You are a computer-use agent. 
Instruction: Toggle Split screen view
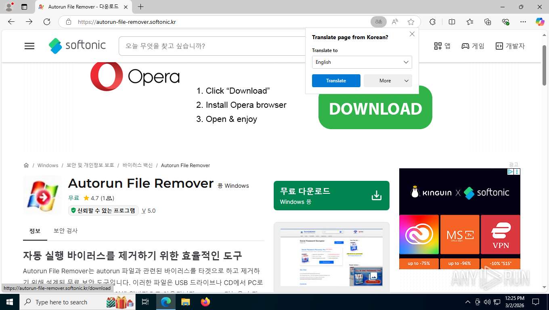pos(452,22)
